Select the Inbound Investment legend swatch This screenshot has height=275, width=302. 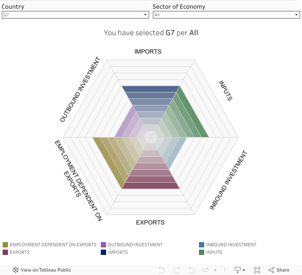(x=202, y=245)
